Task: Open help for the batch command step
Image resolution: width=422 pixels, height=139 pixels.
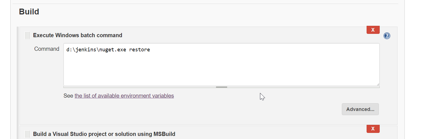Action: coord(387,36)
